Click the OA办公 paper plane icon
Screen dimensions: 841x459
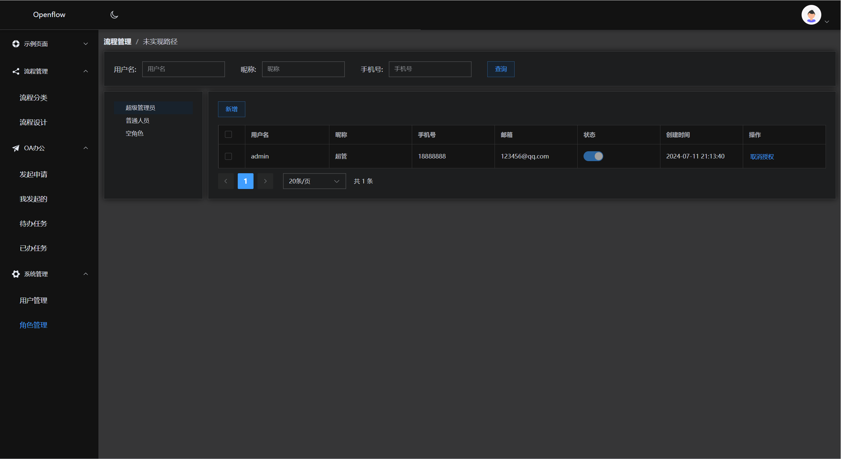click(16, 148)
